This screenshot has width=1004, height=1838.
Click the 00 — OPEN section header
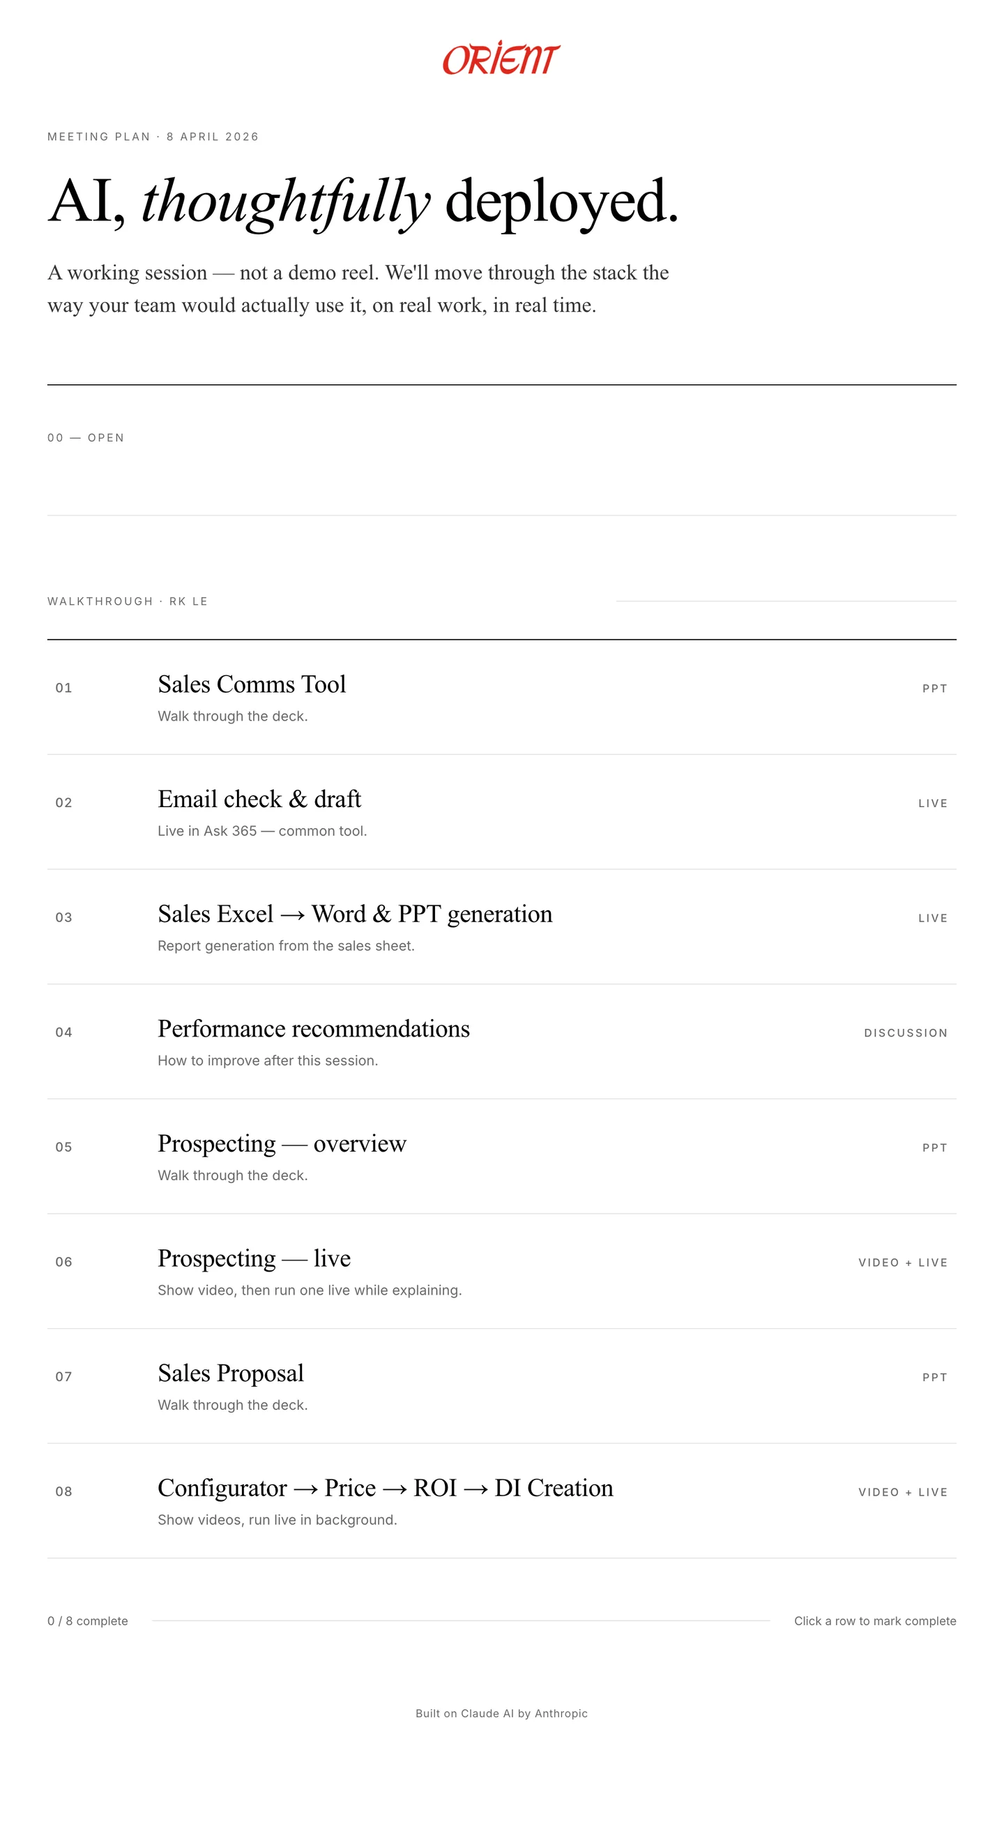pyautogui.click(x=86, y=438)
